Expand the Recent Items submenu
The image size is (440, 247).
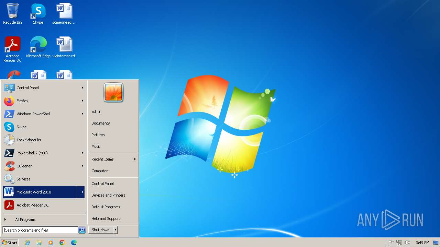tap(113, 159)
